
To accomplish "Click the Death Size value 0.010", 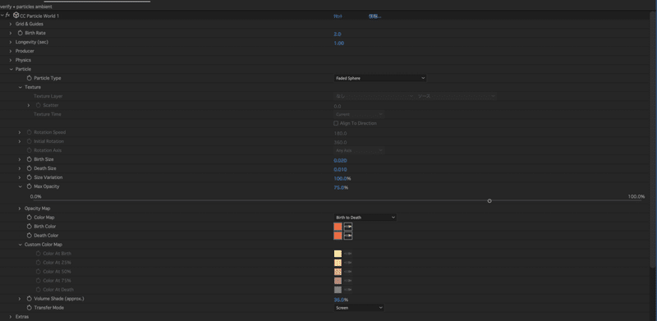I will [x=340, y=170].
